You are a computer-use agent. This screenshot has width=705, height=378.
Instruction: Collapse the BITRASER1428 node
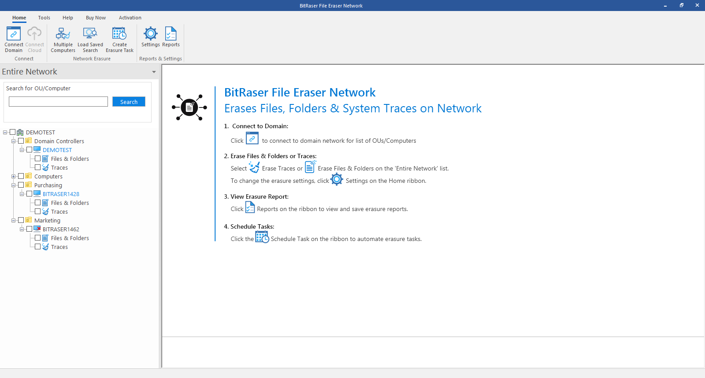click(x=22, y=194)
